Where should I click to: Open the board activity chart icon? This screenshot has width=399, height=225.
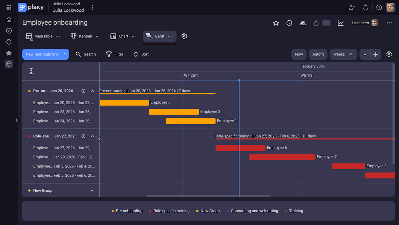pyautogui.click(x=340, y=23)
